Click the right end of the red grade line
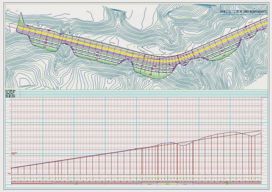Viewport: 272px width, 192px height. tap(260, 131)
